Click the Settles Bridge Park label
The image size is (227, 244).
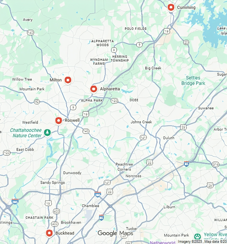tap(193, 80)
